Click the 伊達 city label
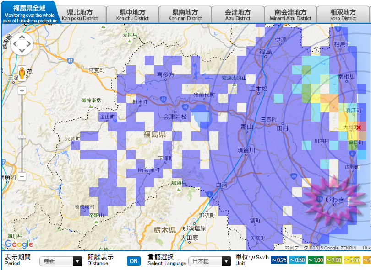The height and width of the screenshot is (270, 371). pyautogui.click(x=281, y=39)
